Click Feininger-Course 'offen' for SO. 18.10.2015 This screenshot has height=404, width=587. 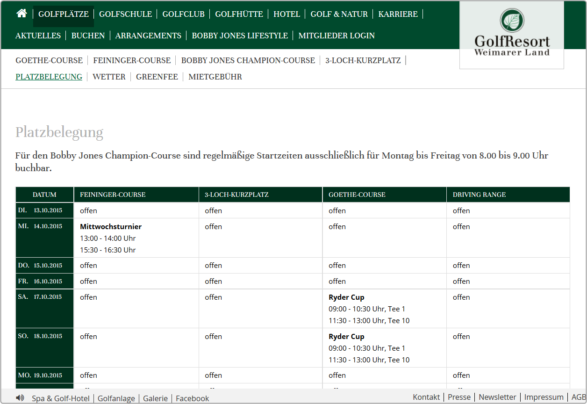pos(88,337)
